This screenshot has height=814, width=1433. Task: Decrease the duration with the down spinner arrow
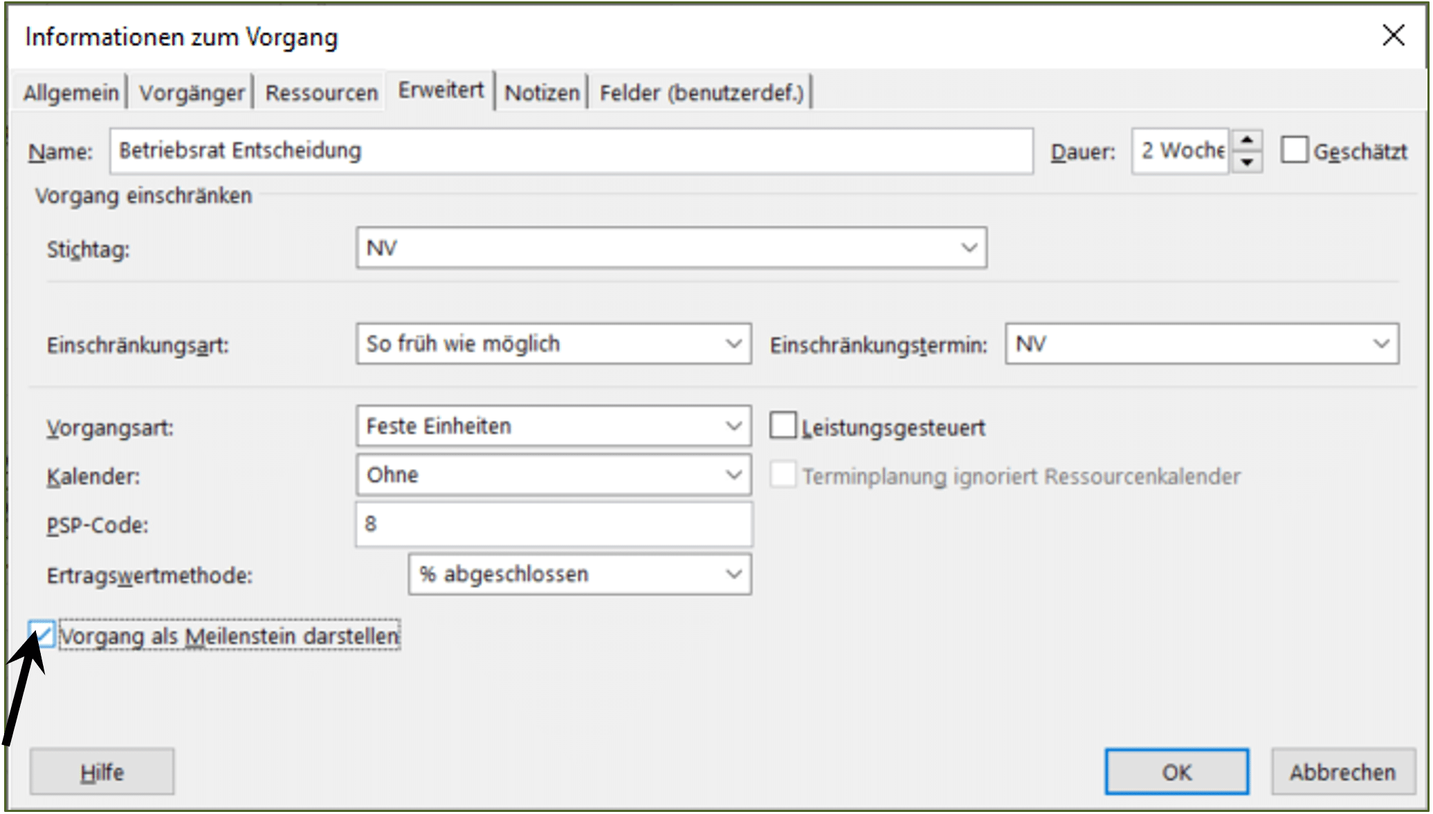click(1247, 163)
